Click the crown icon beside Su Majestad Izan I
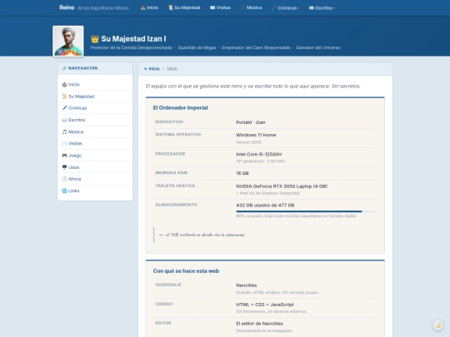450x337 pixels. point(95,38)
